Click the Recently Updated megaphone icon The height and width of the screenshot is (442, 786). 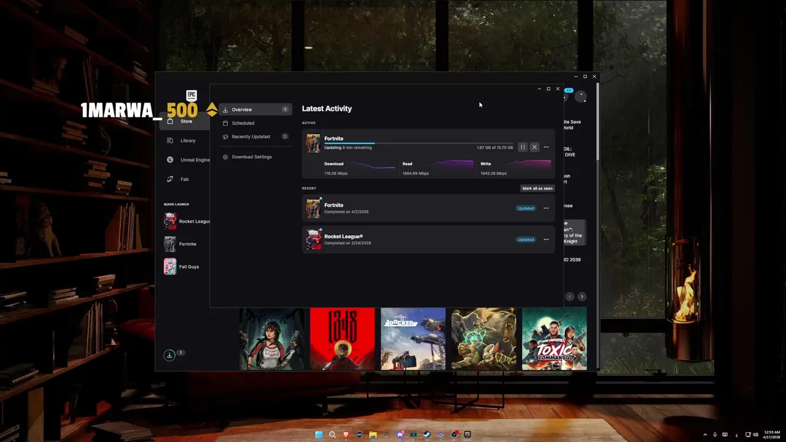point(225,137)
